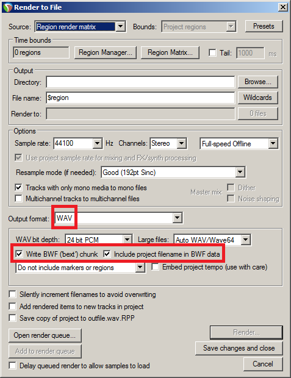Screen dimensions: 291x378
Task: Click the REAPER logo icon in title bar
Action: (x=7, y=7)
